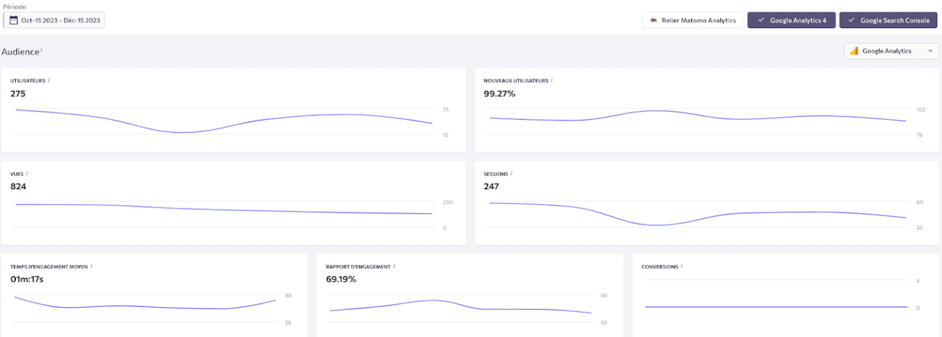
Task: Click axis label 60 on Sessions chart
Action: tap(919, 202)
